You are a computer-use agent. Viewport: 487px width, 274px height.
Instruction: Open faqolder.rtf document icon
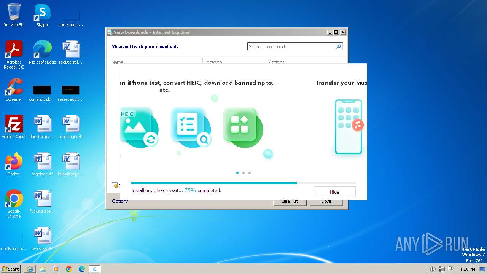pyautogui.click(x=42, y=164)
